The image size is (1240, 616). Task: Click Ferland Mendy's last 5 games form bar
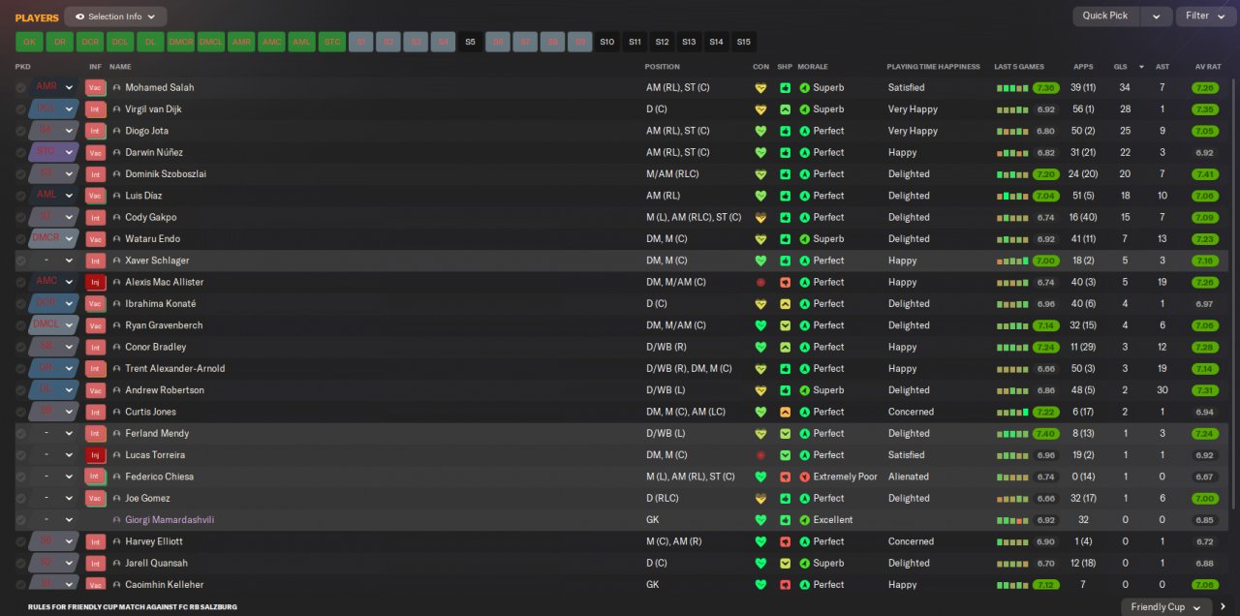(1012, 433)
